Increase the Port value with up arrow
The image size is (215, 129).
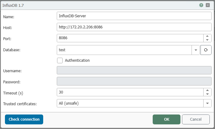[207, 36]
